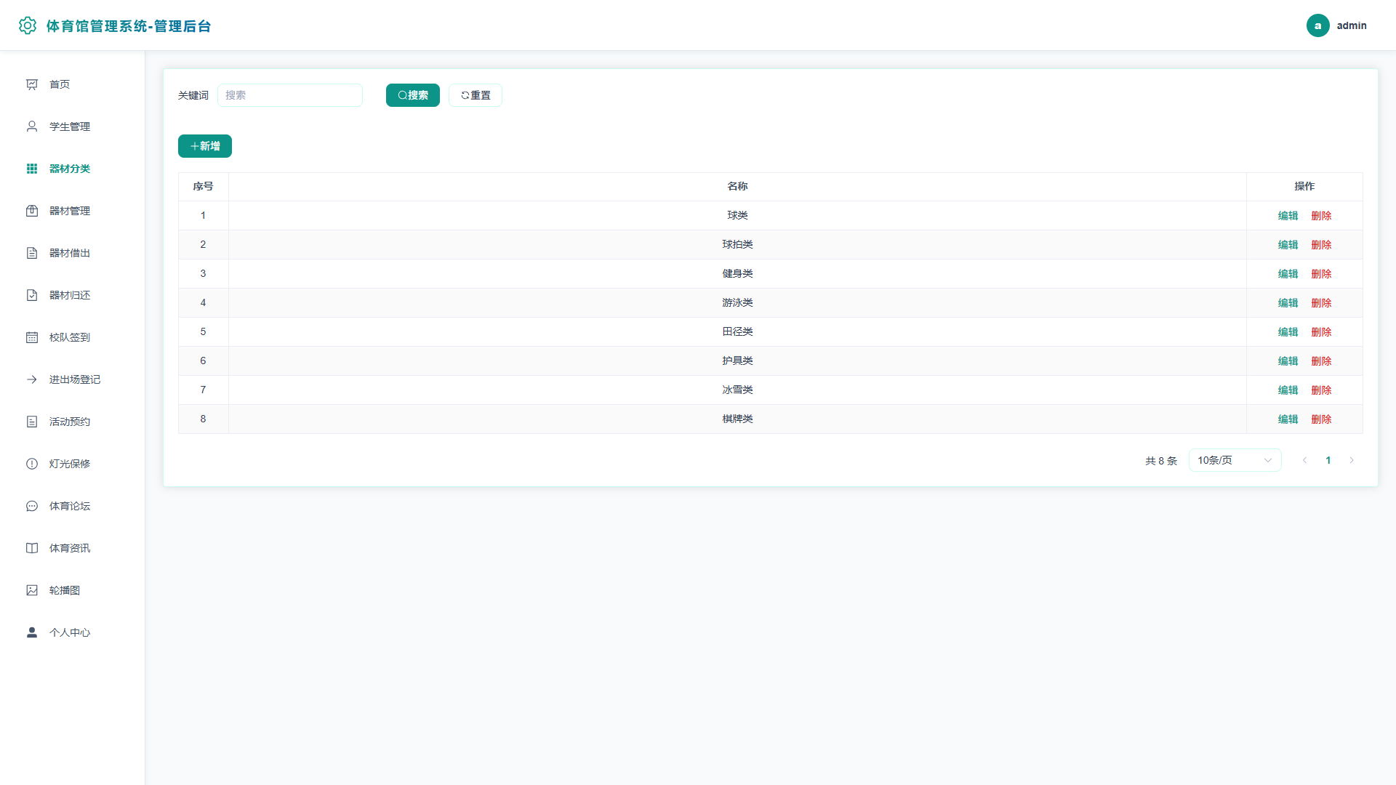Select the 学生管理 user icon

click(32, 126)
